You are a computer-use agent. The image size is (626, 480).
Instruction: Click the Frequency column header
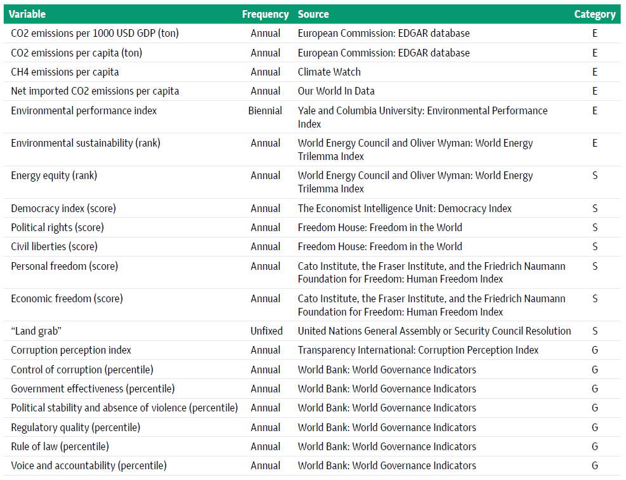(x=265, y=15)
